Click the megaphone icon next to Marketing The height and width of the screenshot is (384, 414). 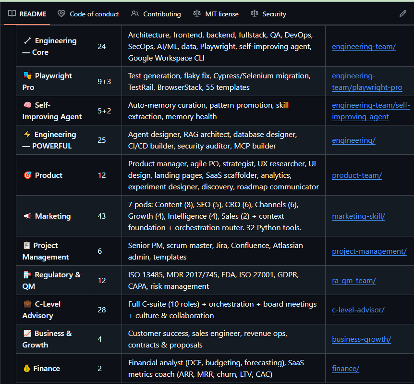[x=27, y=216]
